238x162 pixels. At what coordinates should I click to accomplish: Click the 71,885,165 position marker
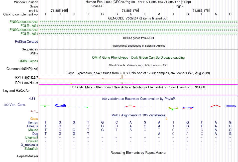point(59,10)
